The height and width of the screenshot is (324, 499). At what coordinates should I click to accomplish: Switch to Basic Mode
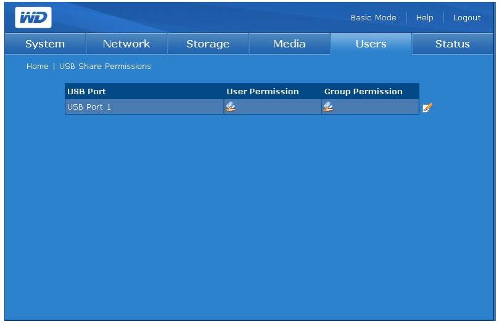pos(373,18)
